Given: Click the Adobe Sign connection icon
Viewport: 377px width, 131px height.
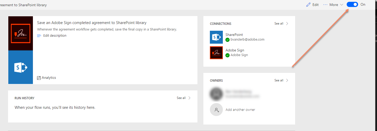Looking at the screenshot, I should (x=216, y=53).
